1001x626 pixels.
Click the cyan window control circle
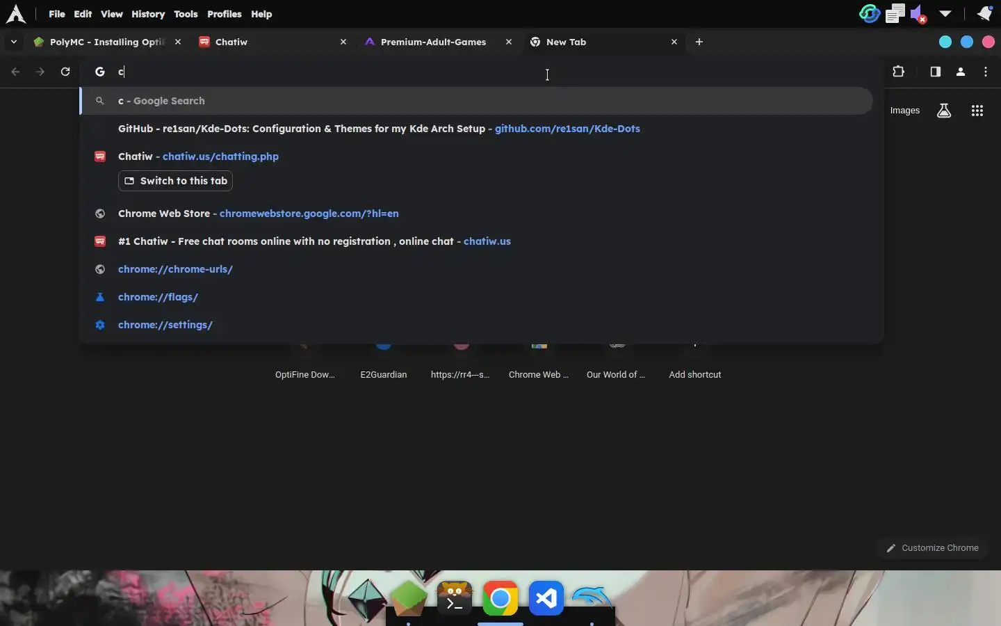(x=945, y=42)
